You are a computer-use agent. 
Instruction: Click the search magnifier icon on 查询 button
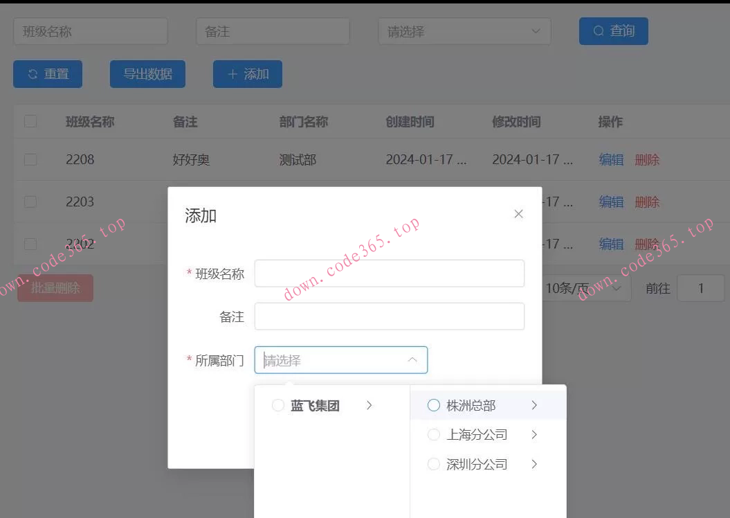point(600,30)
